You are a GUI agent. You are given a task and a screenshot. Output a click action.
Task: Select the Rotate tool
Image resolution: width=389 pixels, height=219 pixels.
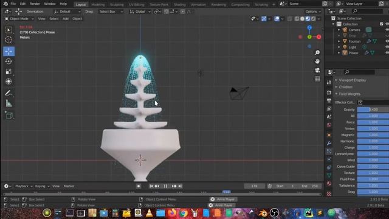pyautogui.click(x=9, y=61)
